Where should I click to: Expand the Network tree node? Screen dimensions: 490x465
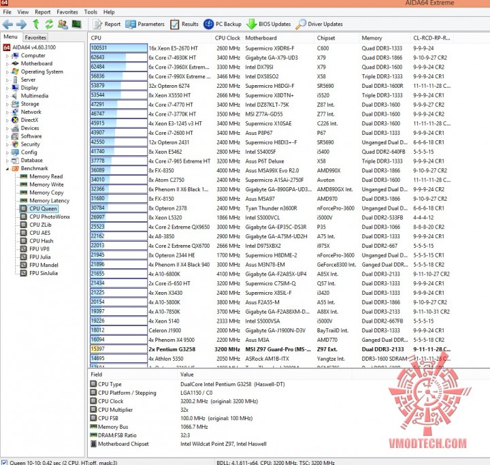tap(7, 112)
